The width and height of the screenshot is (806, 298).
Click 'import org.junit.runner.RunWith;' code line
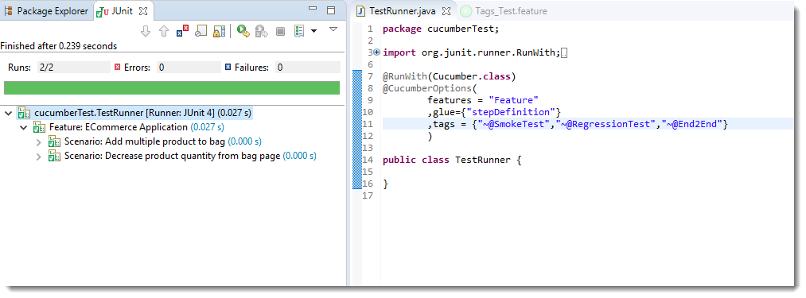pos(471,52)
